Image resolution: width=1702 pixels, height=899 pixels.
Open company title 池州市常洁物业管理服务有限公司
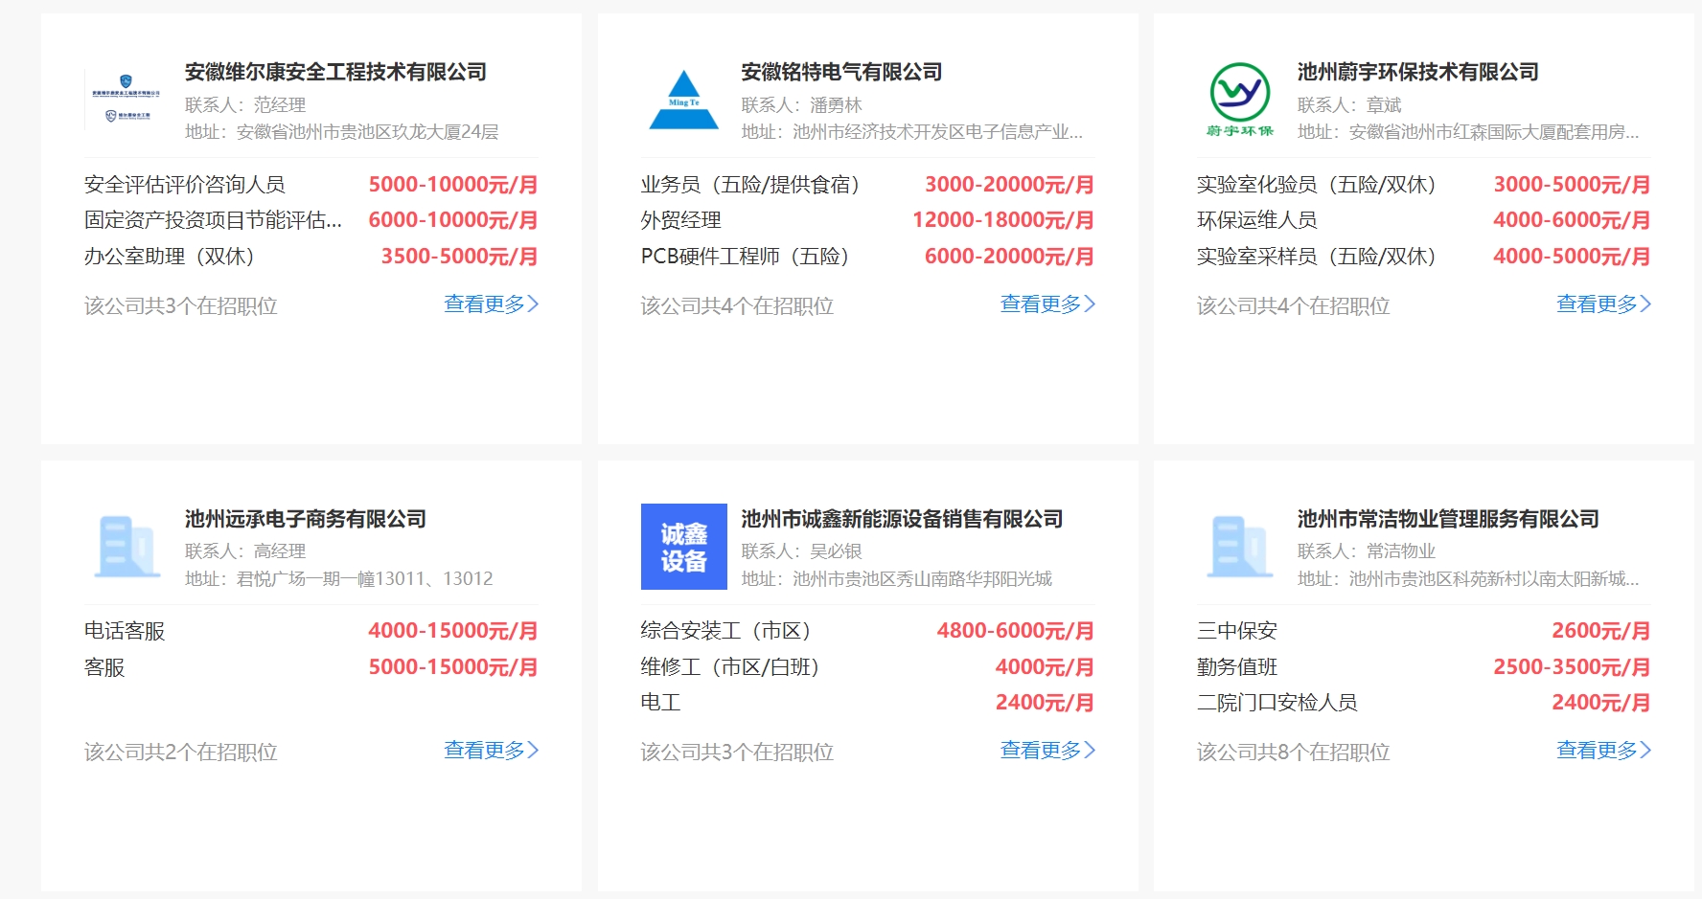coord(1448,519)
